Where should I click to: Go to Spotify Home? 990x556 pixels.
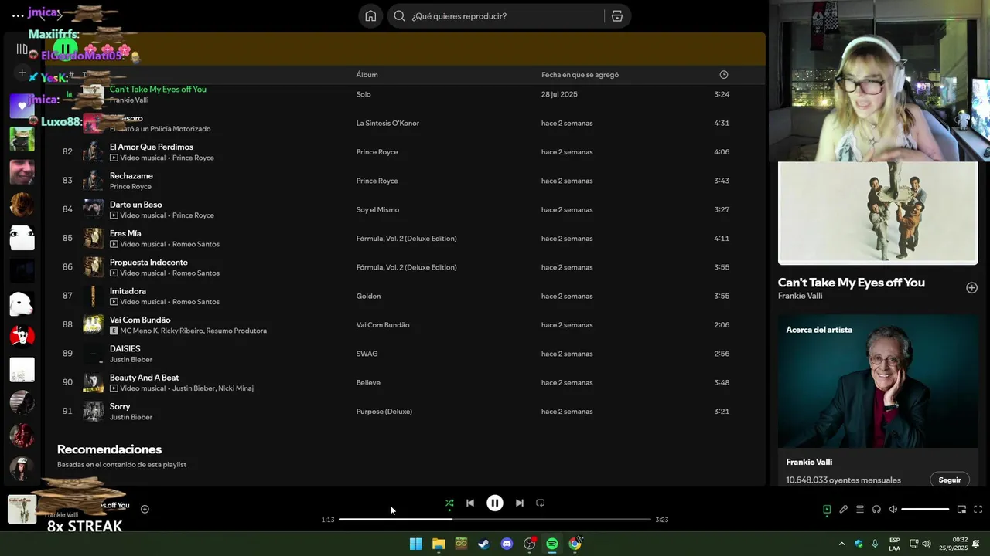(x=370, y=16)
